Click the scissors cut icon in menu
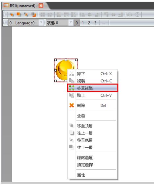The height and width of the screenshot is (185, 154). [72, 74]
